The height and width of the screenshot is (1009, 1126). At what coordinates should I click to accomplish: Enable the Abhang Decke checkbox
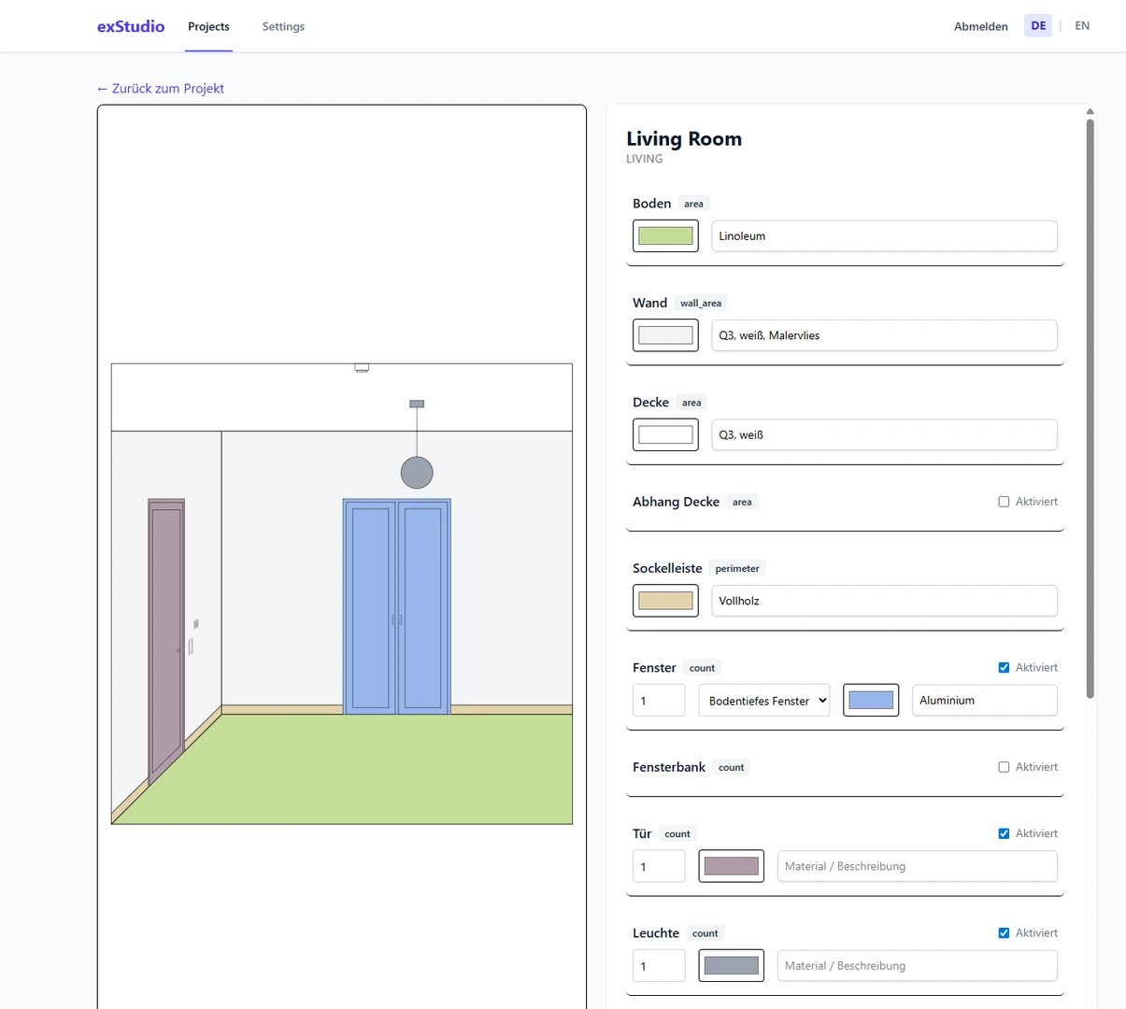tap(1004, 502)
